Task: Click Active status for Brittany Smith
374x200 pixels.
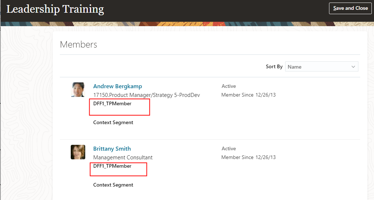Action: pyautogui.click(x=229, y=149)
